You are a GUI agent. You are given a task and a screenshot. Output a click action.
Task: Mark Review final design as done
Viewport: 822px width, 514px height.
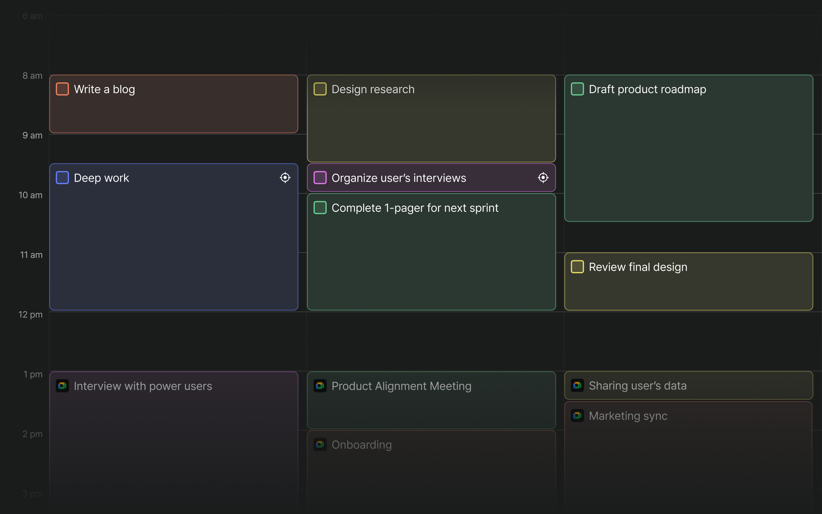tap(577, 267)
